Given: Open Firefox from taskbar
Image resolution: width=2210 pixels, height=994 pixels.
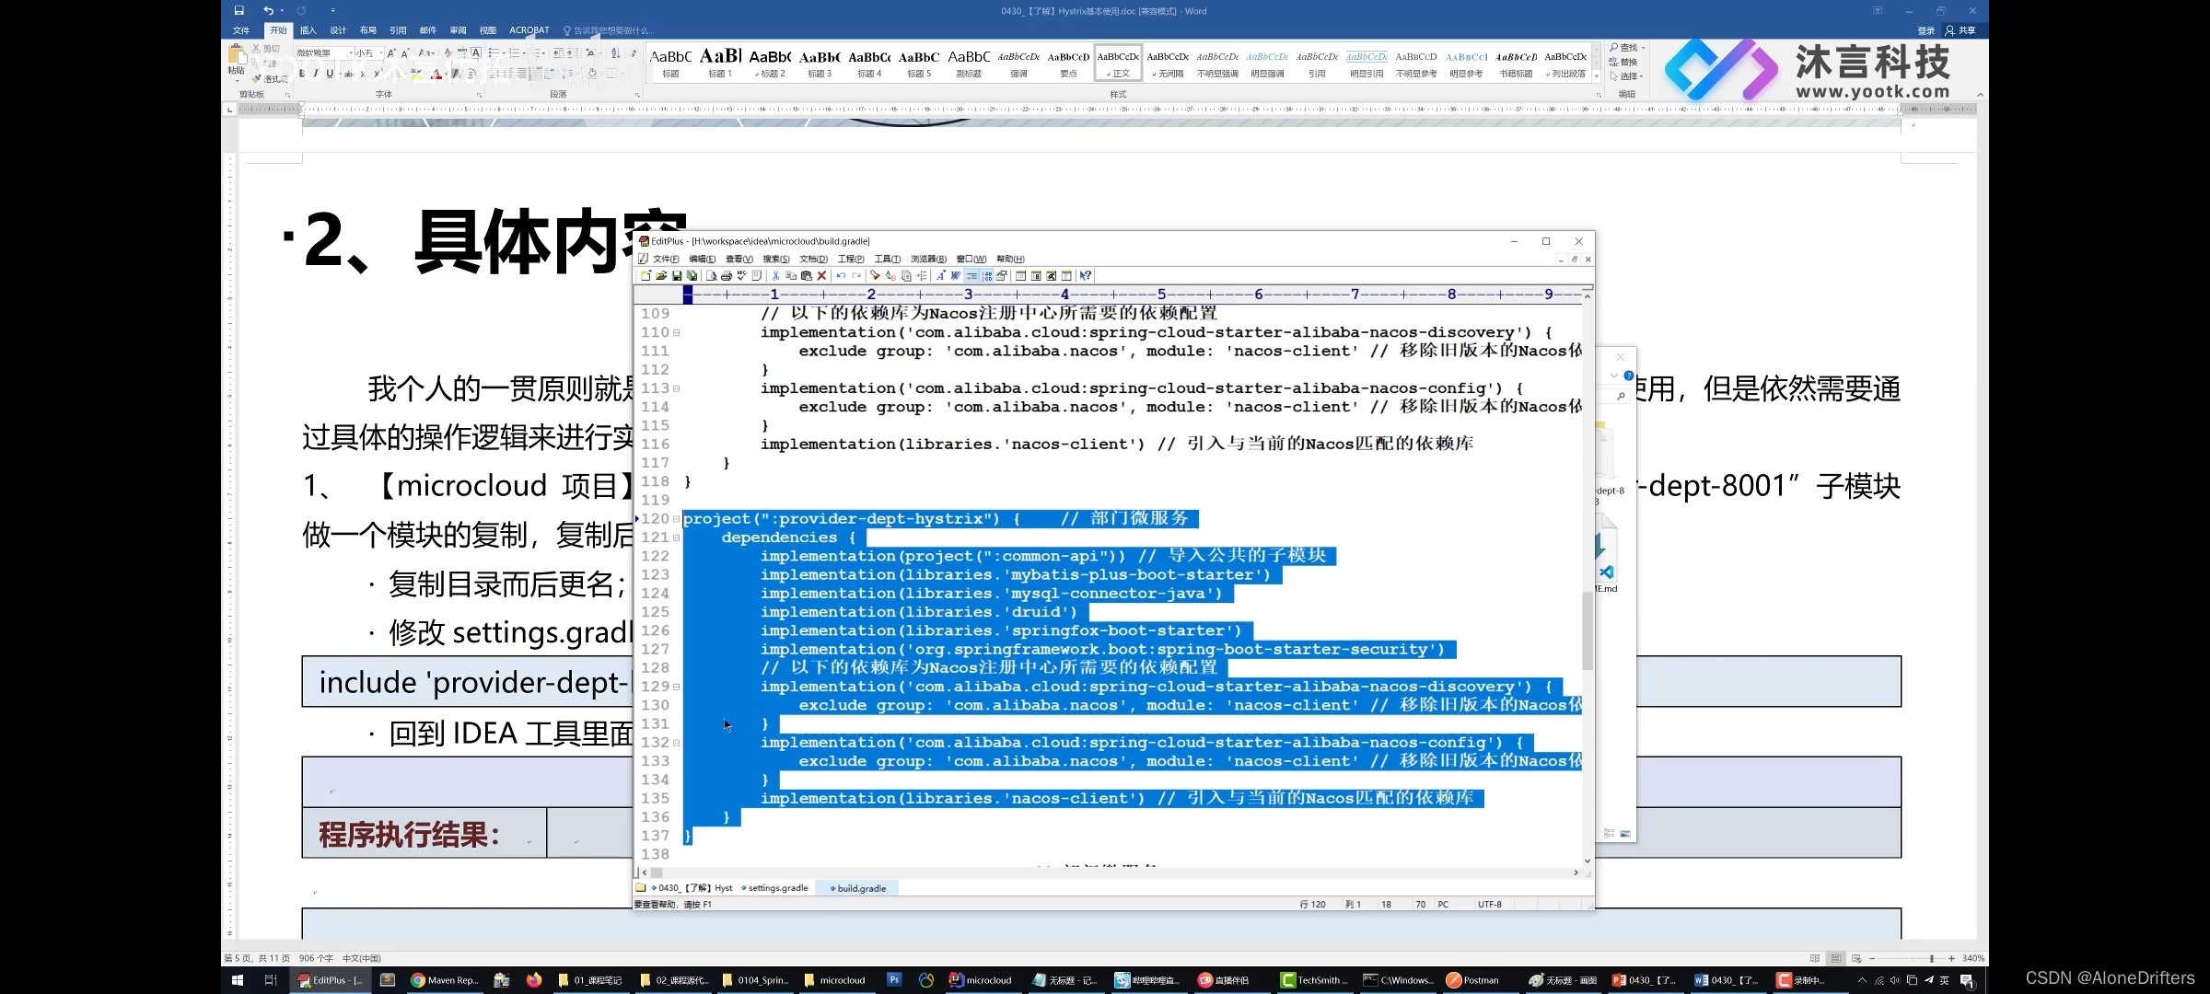Looking at the screenshot, I should click(534, 980).
